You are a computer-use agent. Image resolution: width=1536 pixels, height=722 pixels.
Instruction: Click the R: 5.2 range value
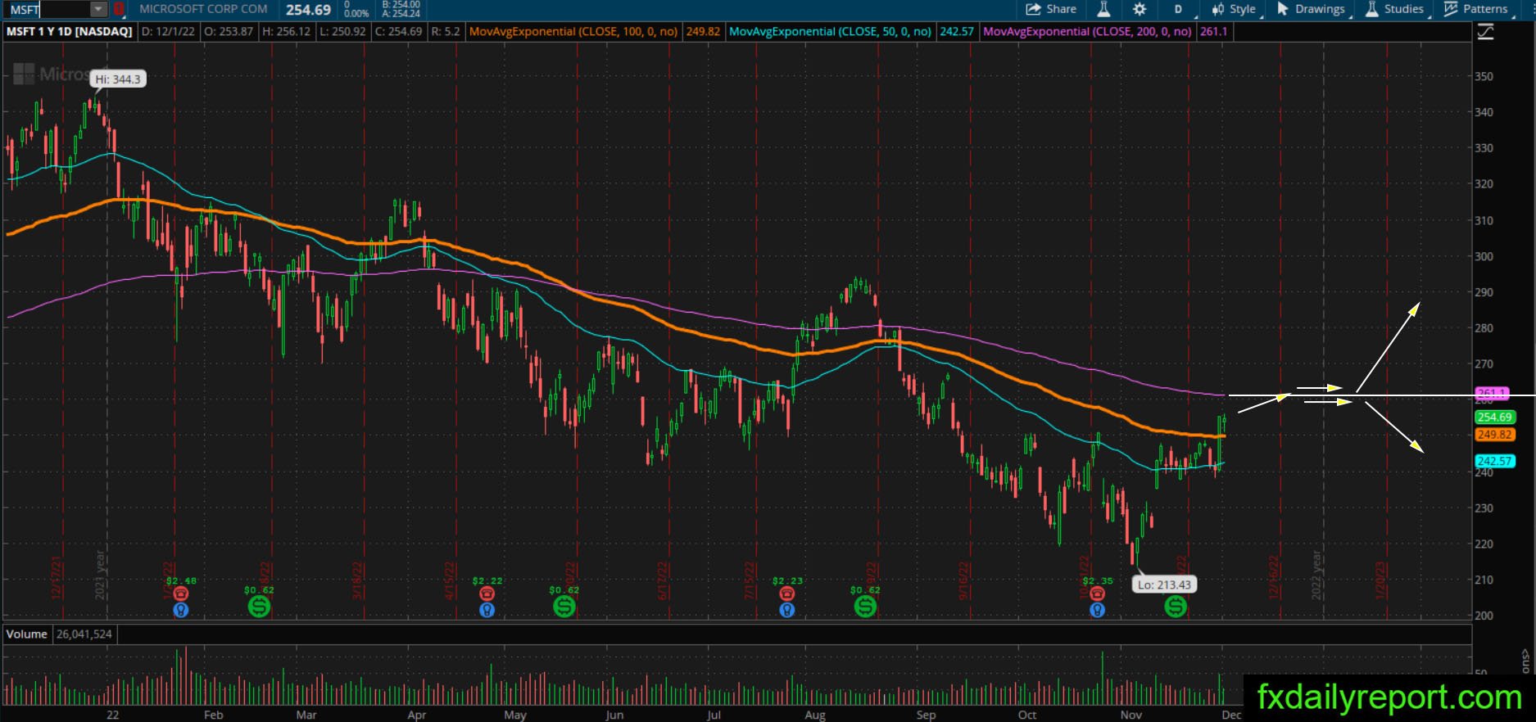(446, 32)
